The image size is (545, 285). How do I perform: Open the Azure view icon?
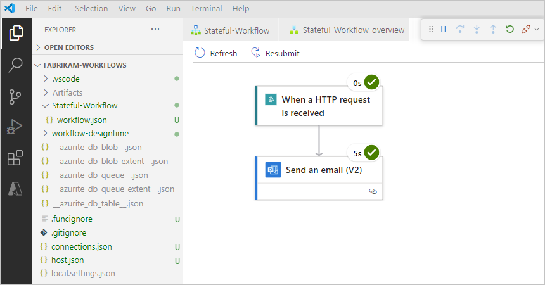16,189
